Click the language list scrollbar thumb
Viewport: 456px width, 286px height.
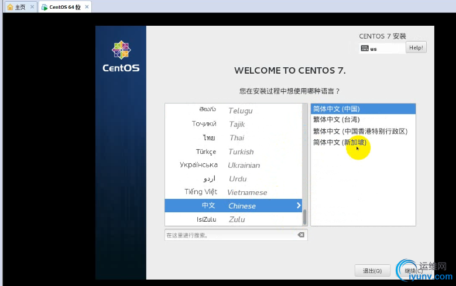(x=305, y=217)
